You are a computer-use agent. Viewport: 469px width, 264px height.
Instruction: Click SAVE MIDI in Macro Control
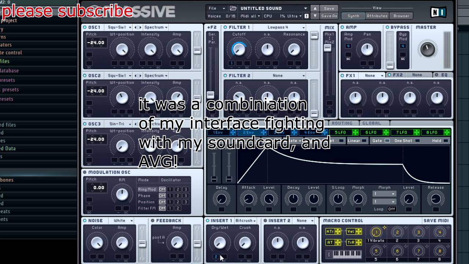(436, 220)
